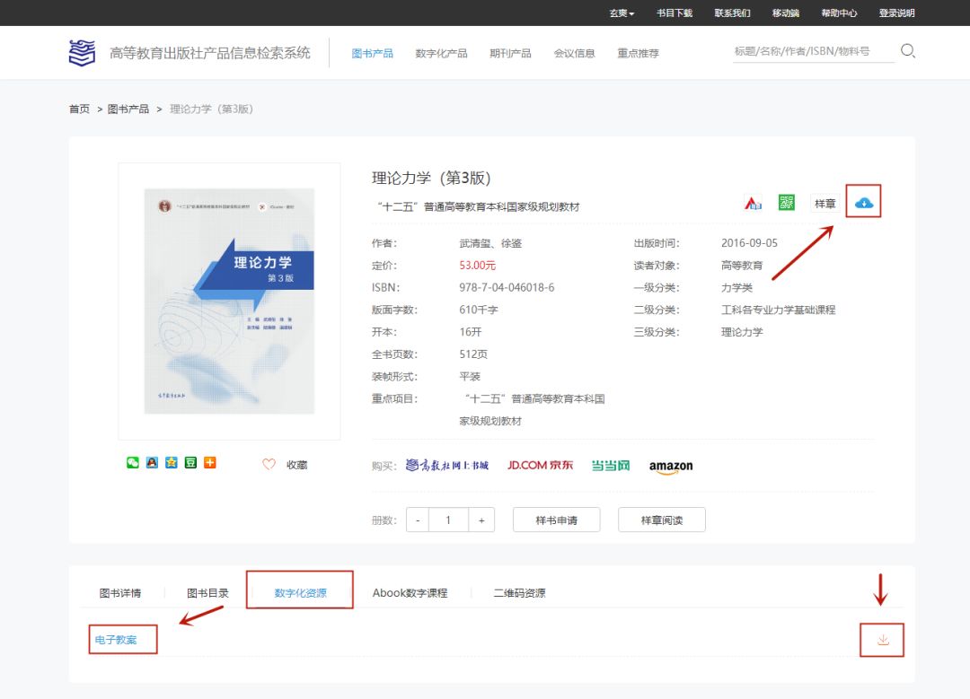Open more sharing options orange plus icon
Viewport: 970px width, 699px height.
pyautogui.click(x=210, y=463)
